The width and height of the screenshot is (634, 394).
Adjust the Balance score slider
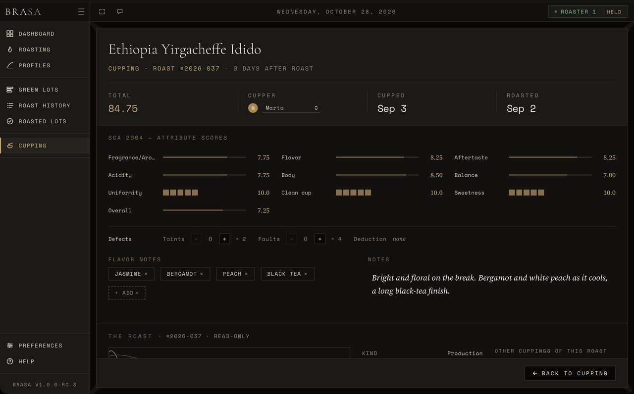pyautogui.click(x=550, y=175)
